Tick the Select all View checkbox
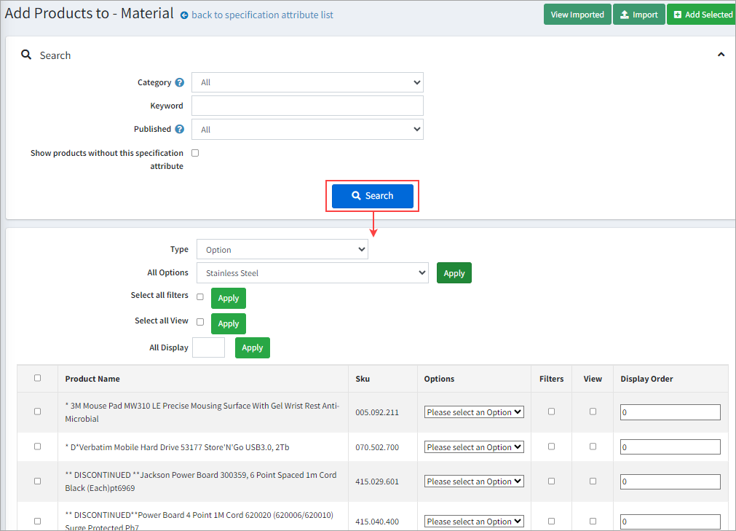The height and width of the screenshot is (531, 736). [200, 322]
